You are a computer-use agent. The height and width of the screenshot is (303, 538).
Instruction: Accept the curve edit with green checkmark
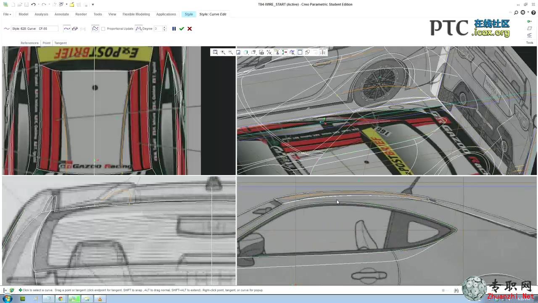(182, 29)
